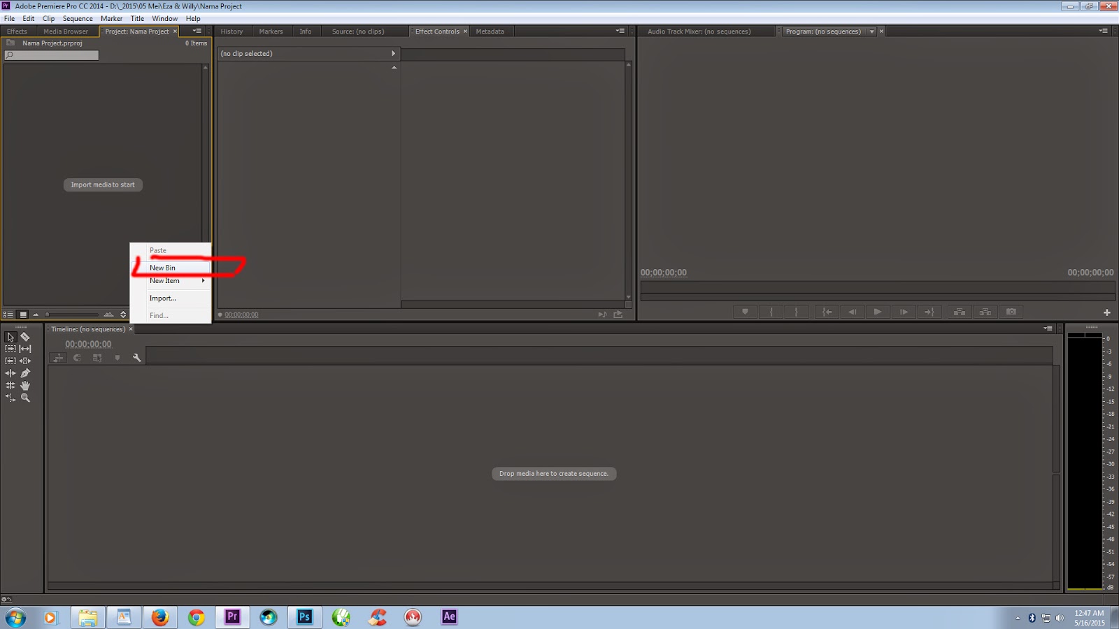Viewport: 1119px width, 629px height.
Task: Click the Export Frame camera icon
Action: [1012, 312]
